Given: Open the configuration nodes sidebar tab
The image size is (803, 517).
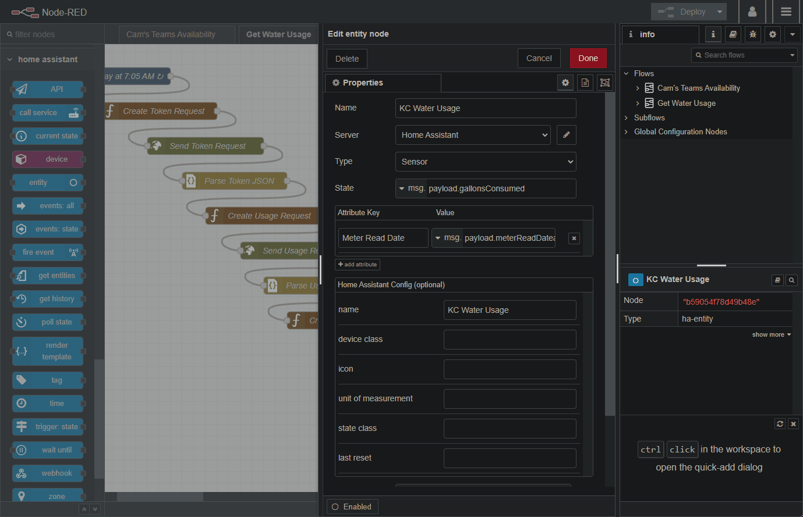Looking at the screenshot, I should click(773, 34).
